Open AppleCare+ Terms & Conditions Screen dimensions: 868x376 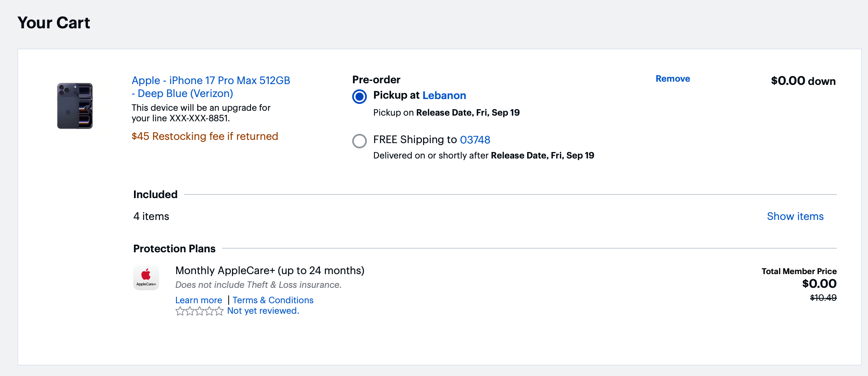point(273,300)
